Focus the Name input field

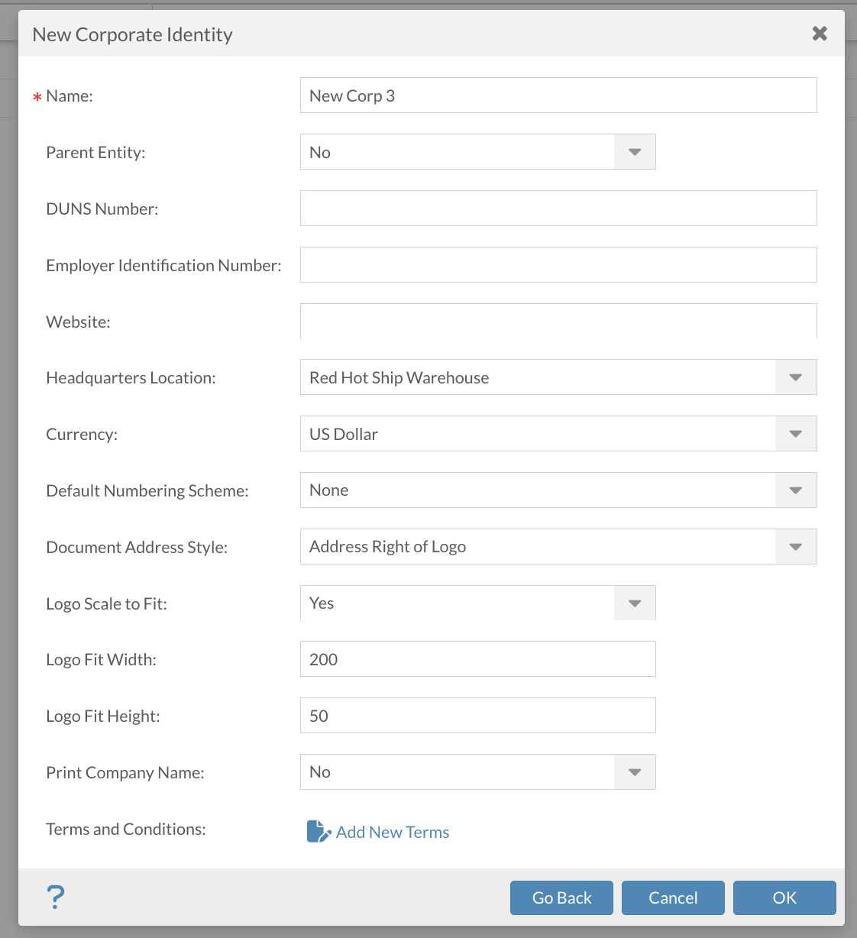tap(558, 95)
